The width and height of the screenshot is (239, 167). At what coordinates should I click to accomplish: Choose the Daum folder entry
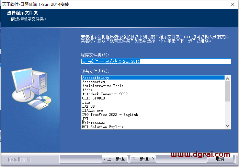pos(153,102)
